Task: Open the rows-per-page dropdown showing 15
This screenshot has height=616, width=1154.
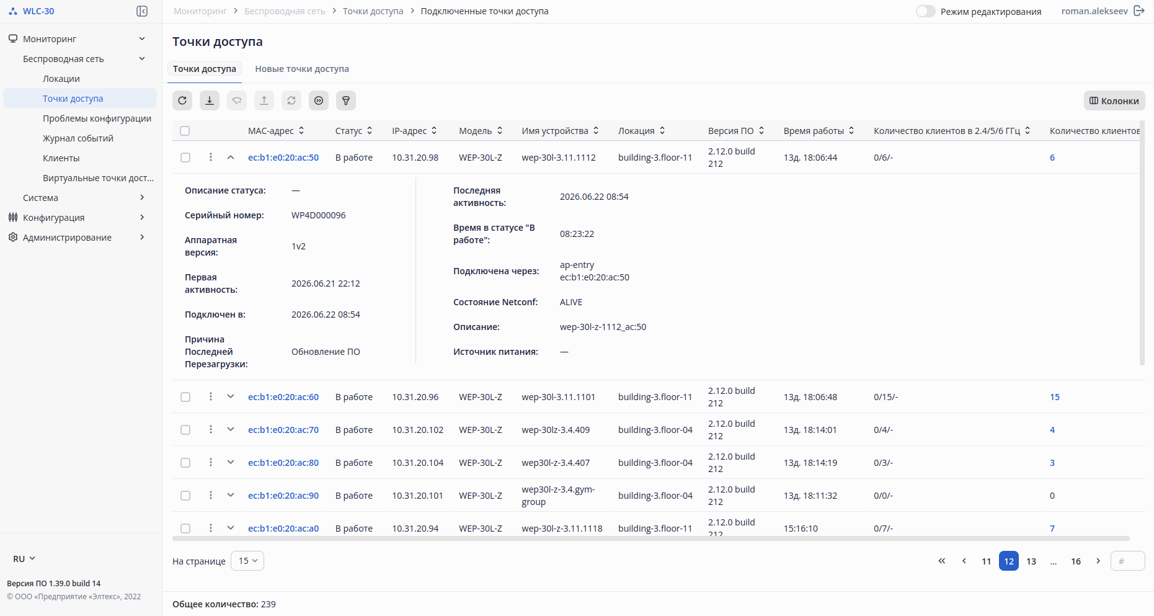Action: [247, 561]
